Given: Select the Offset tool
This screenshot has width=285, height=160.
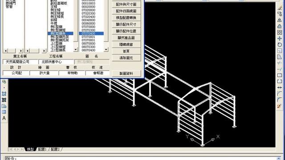Looking at the screenshot, I should point(280,26).
